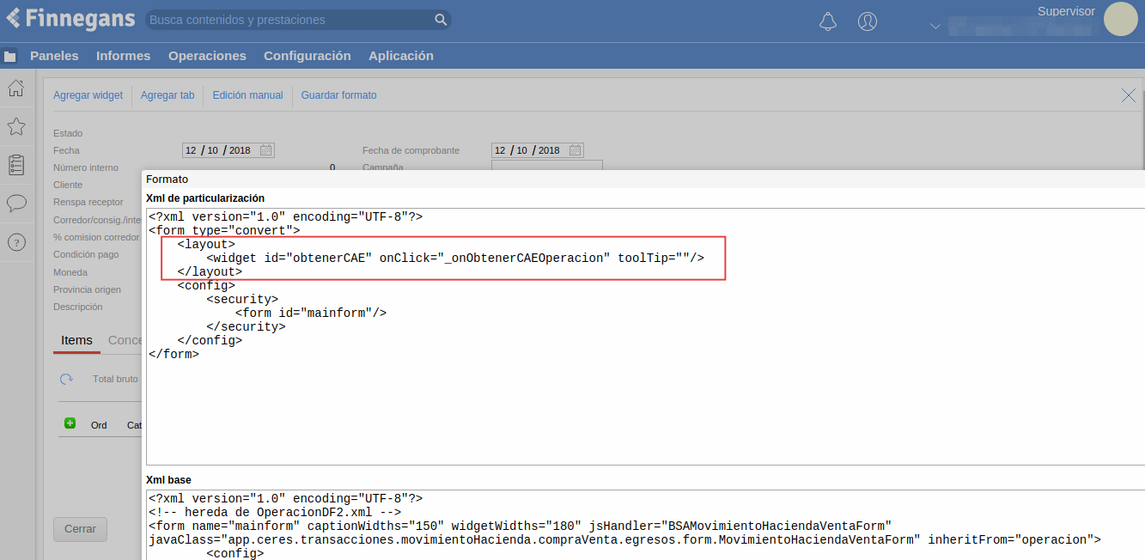Click the 'Ord' column header
This screenshot has height=560, width=1145.
click(x=99, y=425)
